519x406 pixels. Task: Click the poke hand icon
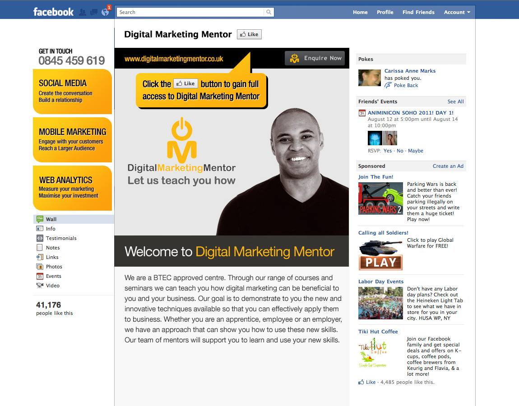(x=388, y=85)
